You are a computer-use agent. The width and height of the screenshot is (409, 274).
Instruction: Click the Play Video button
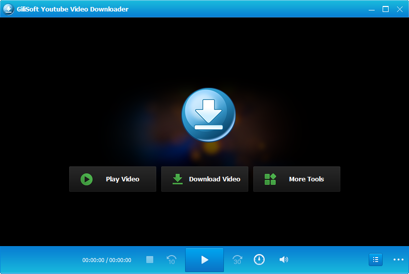[112, 179]
